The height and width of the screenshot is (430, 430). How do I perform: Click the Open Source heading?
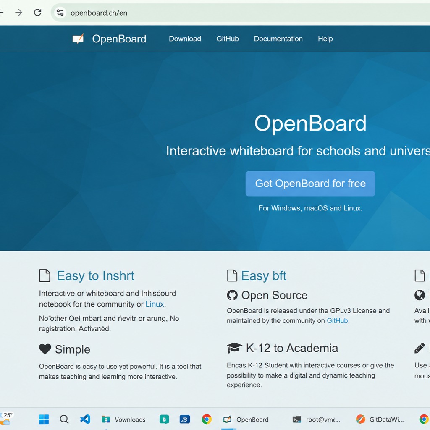click(x=274, y=295)
